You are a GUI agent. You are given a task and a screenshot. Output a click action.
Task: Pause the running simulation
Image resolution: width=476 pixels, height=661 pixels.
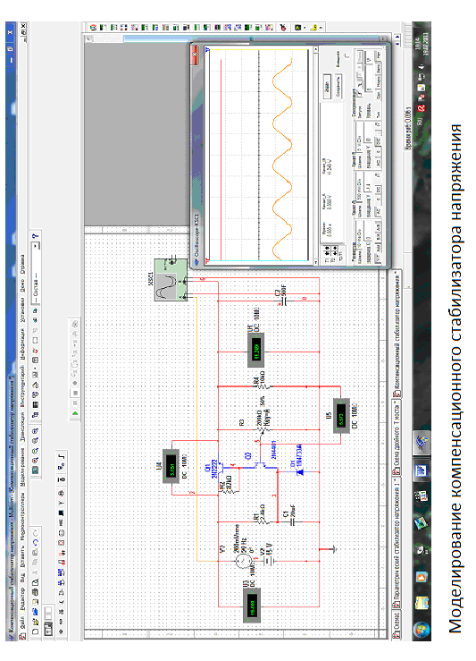click(x=75, y=403)
